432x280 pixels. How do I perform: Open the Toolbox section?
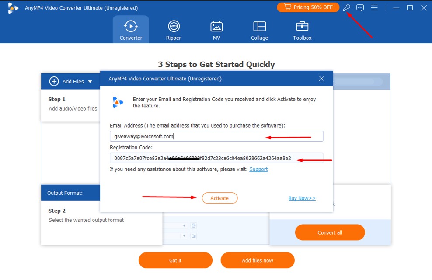[x=302, y=29]
